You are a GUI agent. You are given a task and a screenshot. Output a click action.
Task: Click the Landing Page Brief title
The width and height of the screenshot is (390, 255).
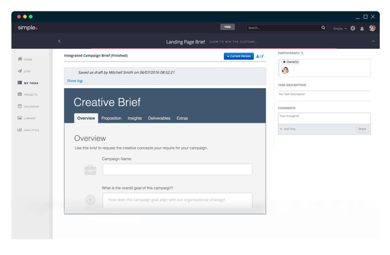coord(186,42)
